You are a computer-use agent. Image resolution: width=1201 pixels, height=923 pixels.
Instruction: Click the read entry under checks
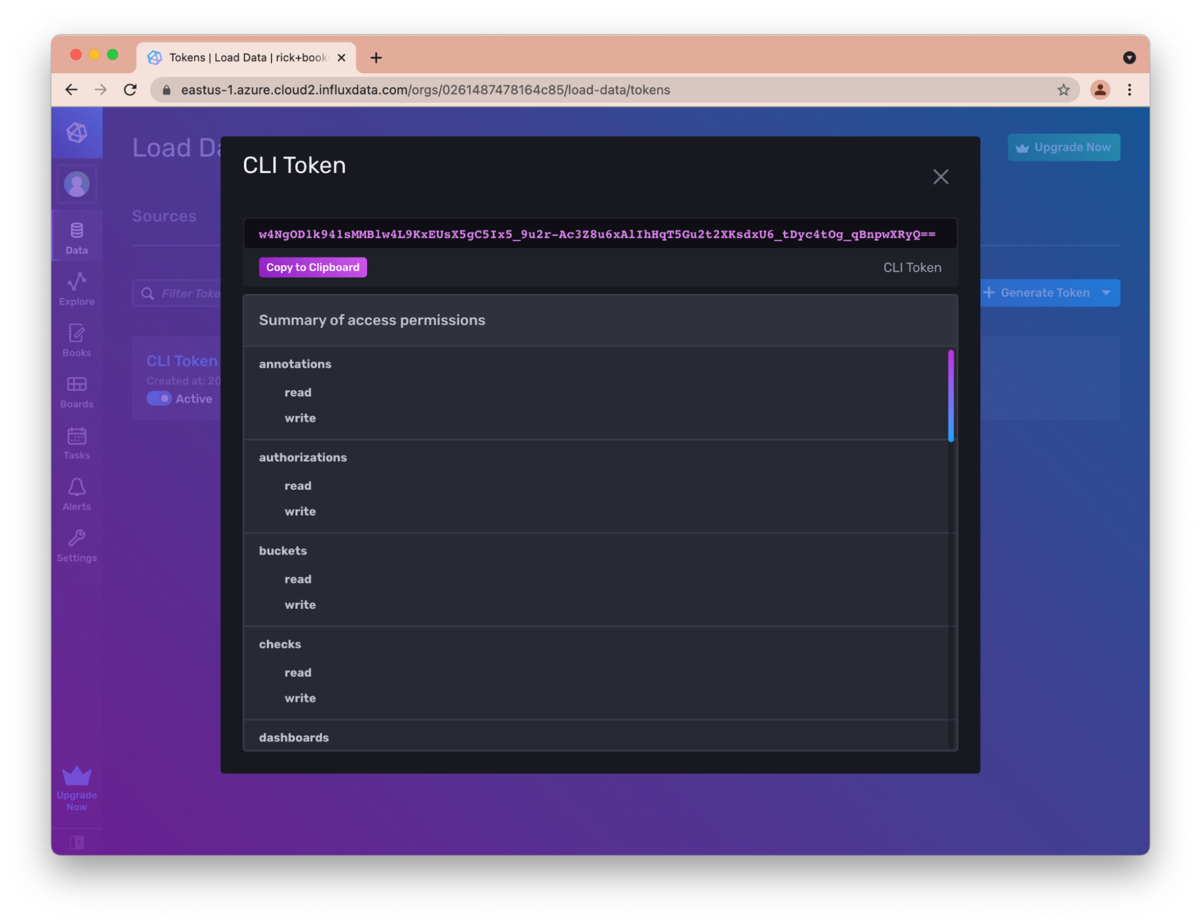point(298,672)
